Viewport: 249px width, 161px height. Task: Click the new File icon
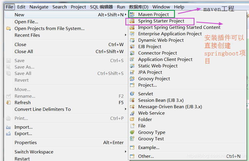[x=132, y=126]
